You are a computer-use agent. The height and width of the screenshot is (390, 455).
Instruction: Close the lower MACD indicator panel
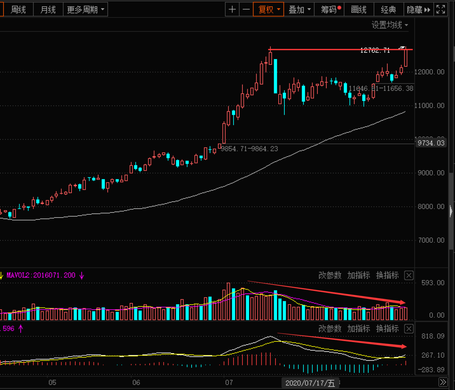(x=409, y=329)
